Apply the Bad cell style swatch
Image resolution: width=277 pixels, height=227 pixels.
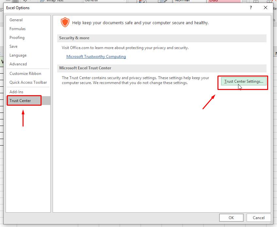(224, 1)
